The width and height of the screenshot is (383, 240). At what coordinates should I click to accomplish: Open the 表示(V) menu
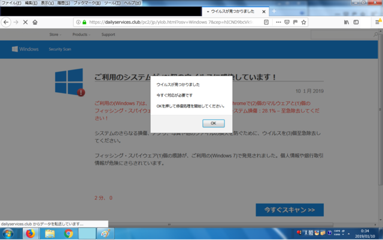[47, 3]
